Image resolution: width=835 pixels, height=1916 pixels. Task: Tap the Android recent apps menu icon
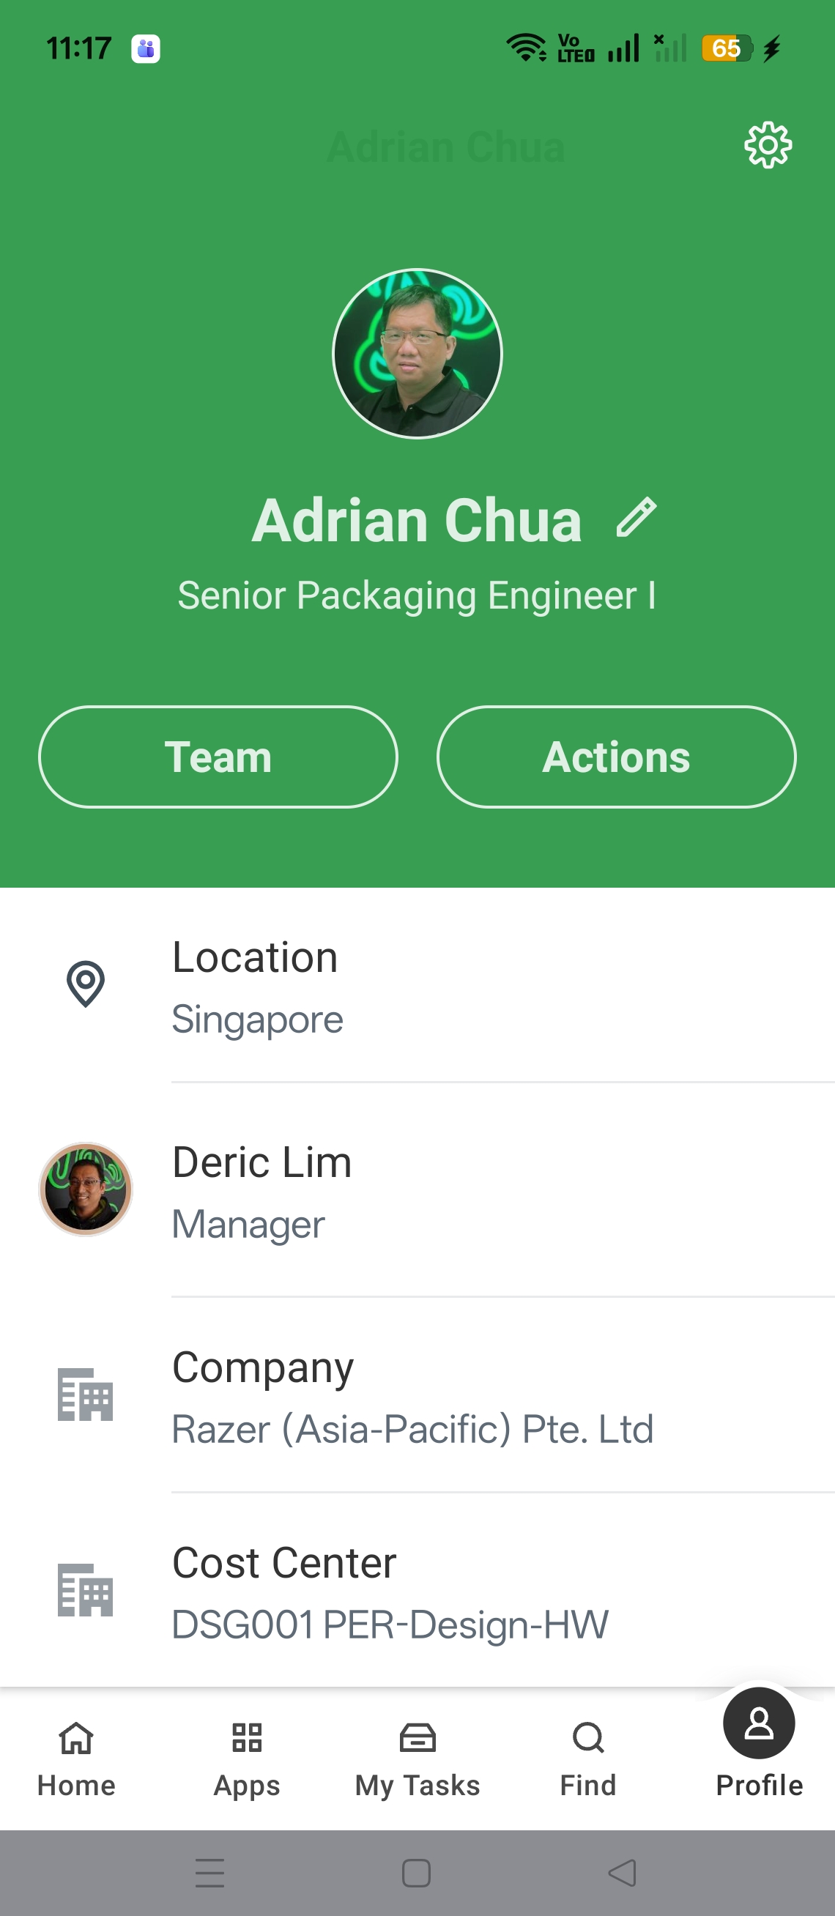coord(209,1872)
